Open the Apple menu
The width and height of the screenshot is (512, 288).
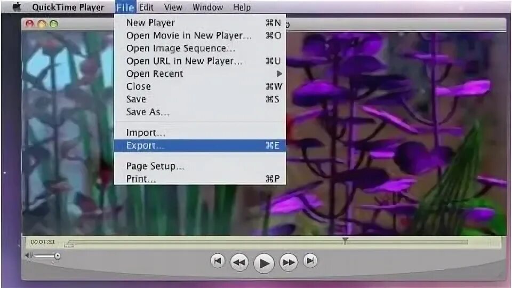[17, 7]
